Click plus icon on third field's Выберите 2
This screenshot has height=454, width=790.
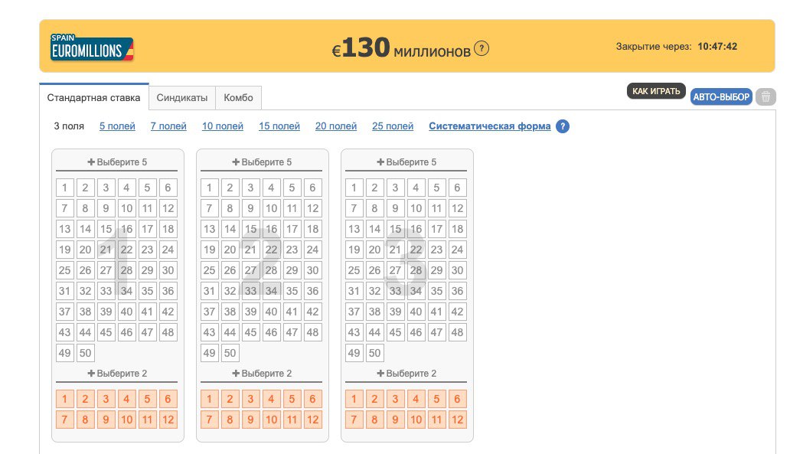380,373
